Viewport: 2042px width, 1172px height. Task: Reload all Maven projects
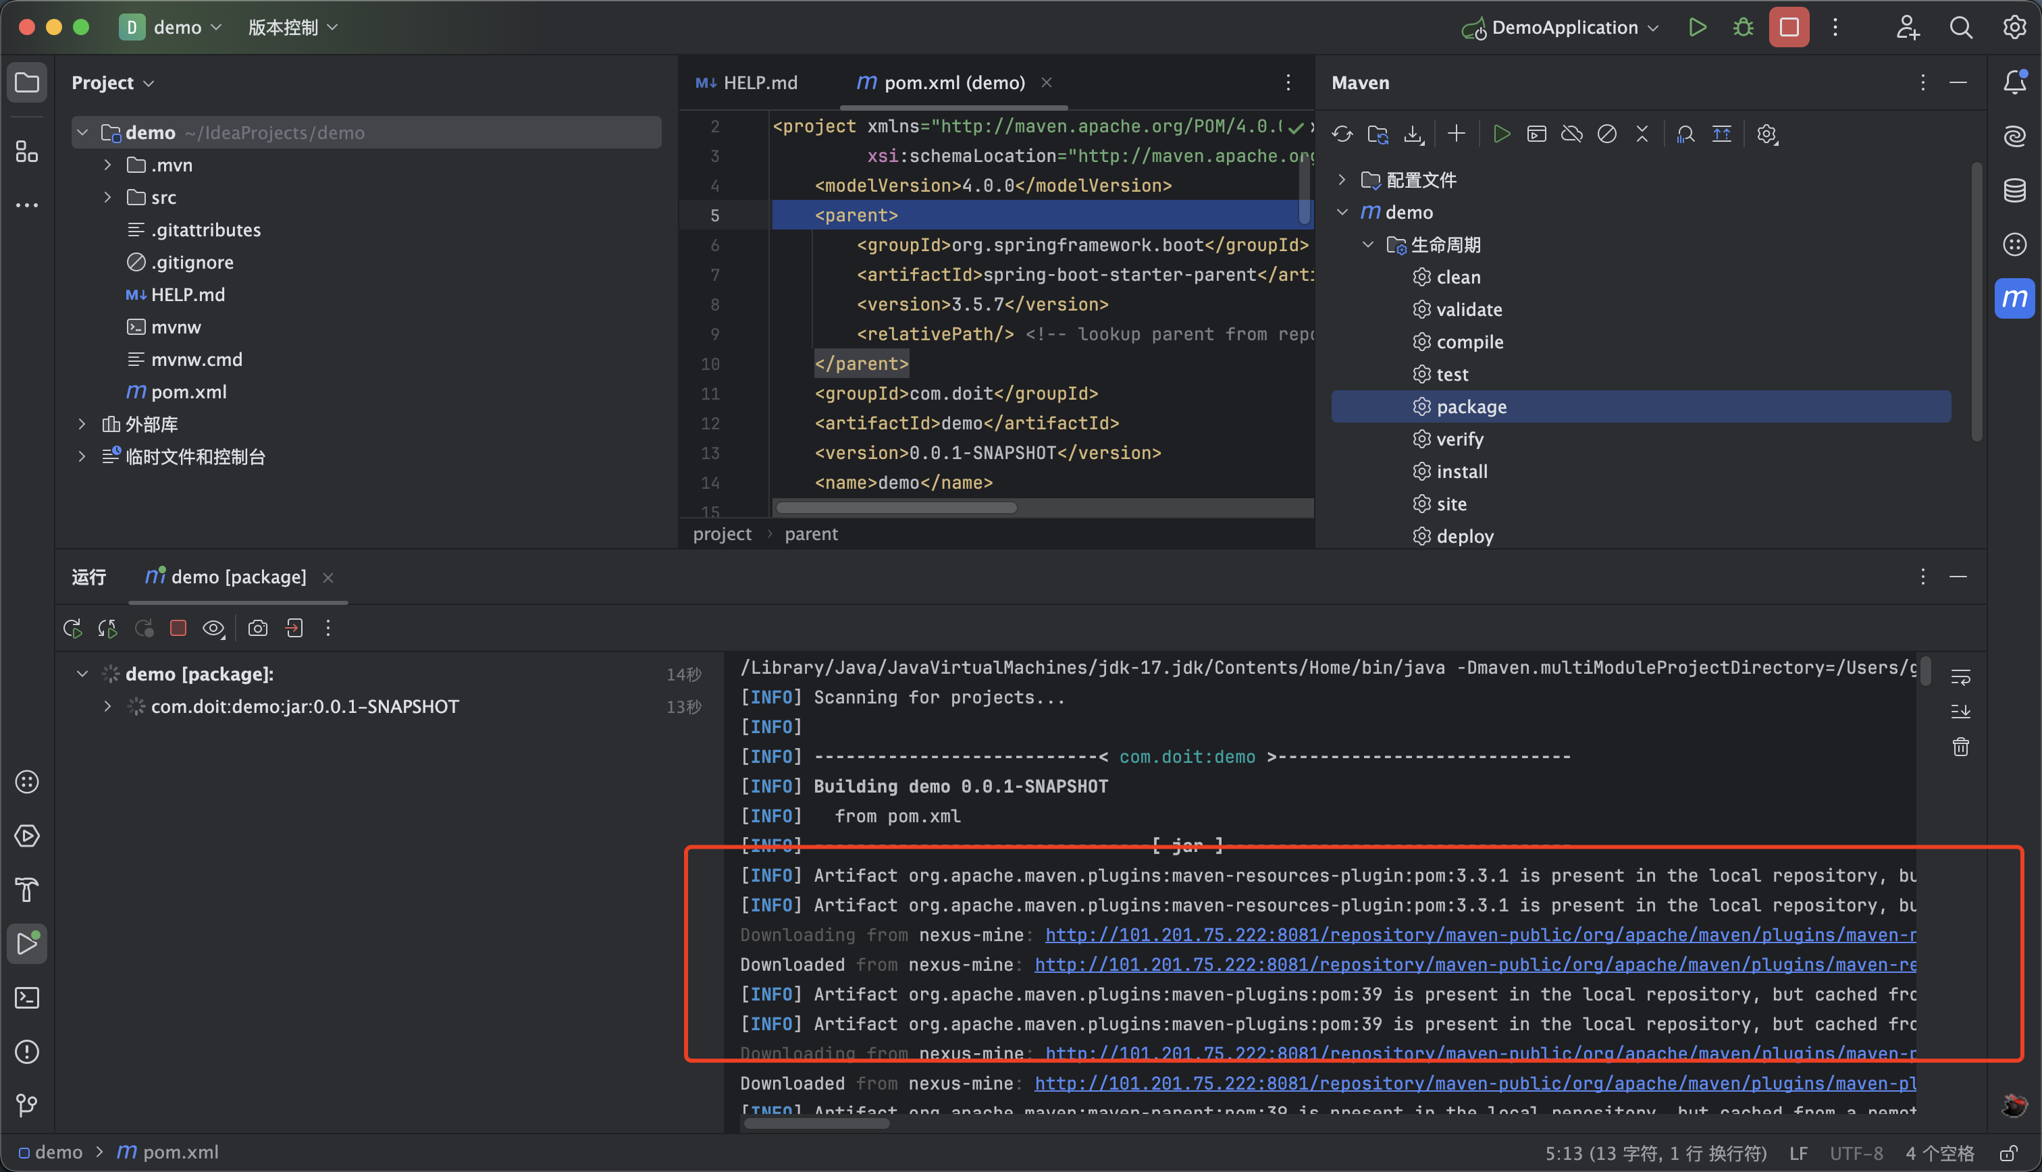[x=1342, y=134]
